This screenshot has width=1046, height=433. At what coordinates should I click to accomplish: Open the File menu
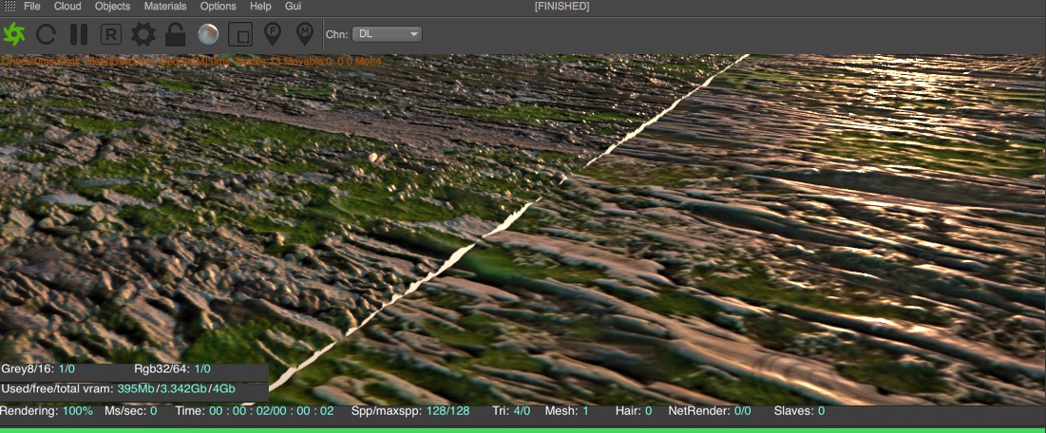pos(32,6)
